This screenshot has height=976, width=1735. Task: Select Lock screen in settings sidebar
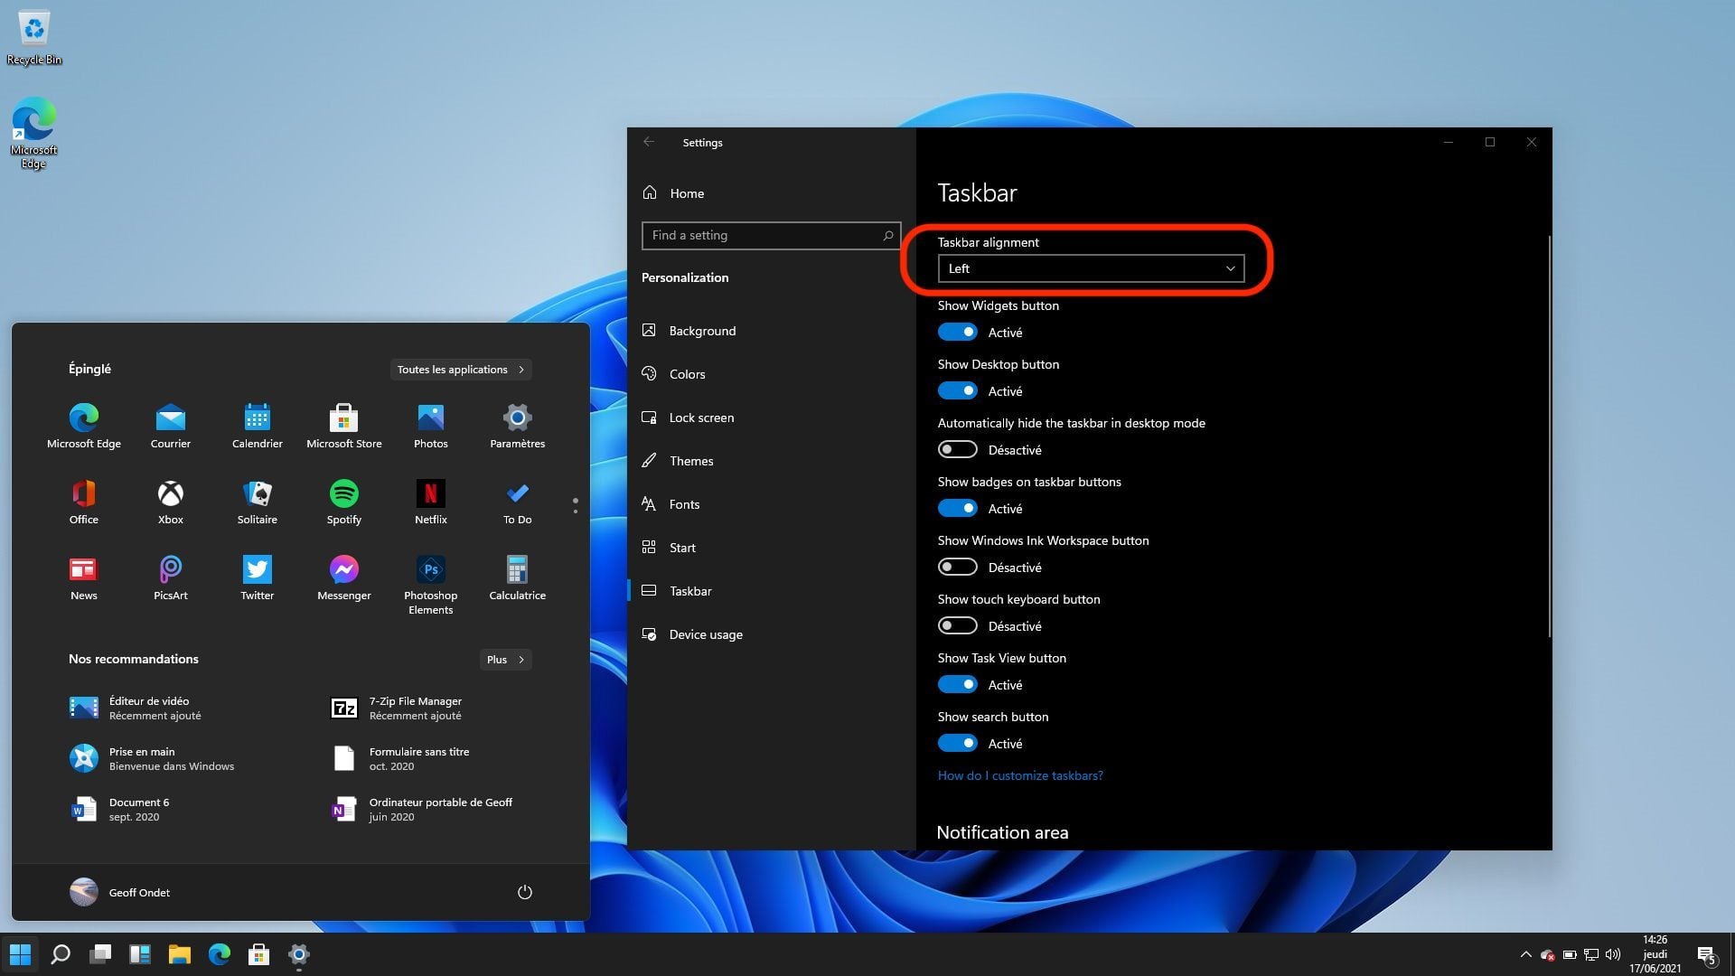pos(701,418)
